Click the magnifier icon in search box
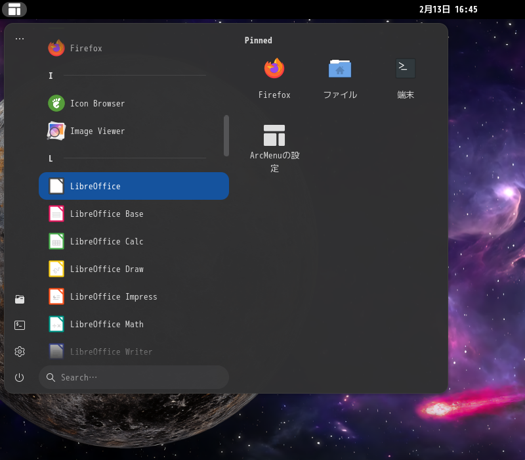525x460 pixels. click(x=51, y=377)
